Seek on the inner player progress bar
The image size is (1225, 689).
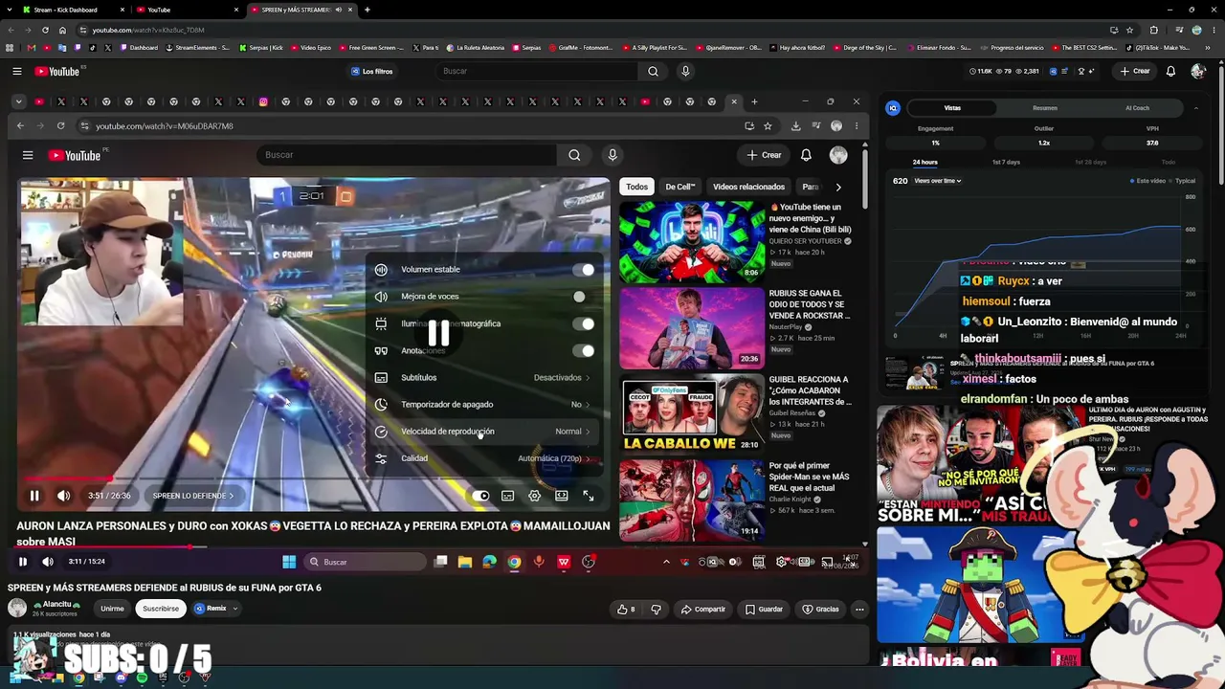[x=314, y=478]
